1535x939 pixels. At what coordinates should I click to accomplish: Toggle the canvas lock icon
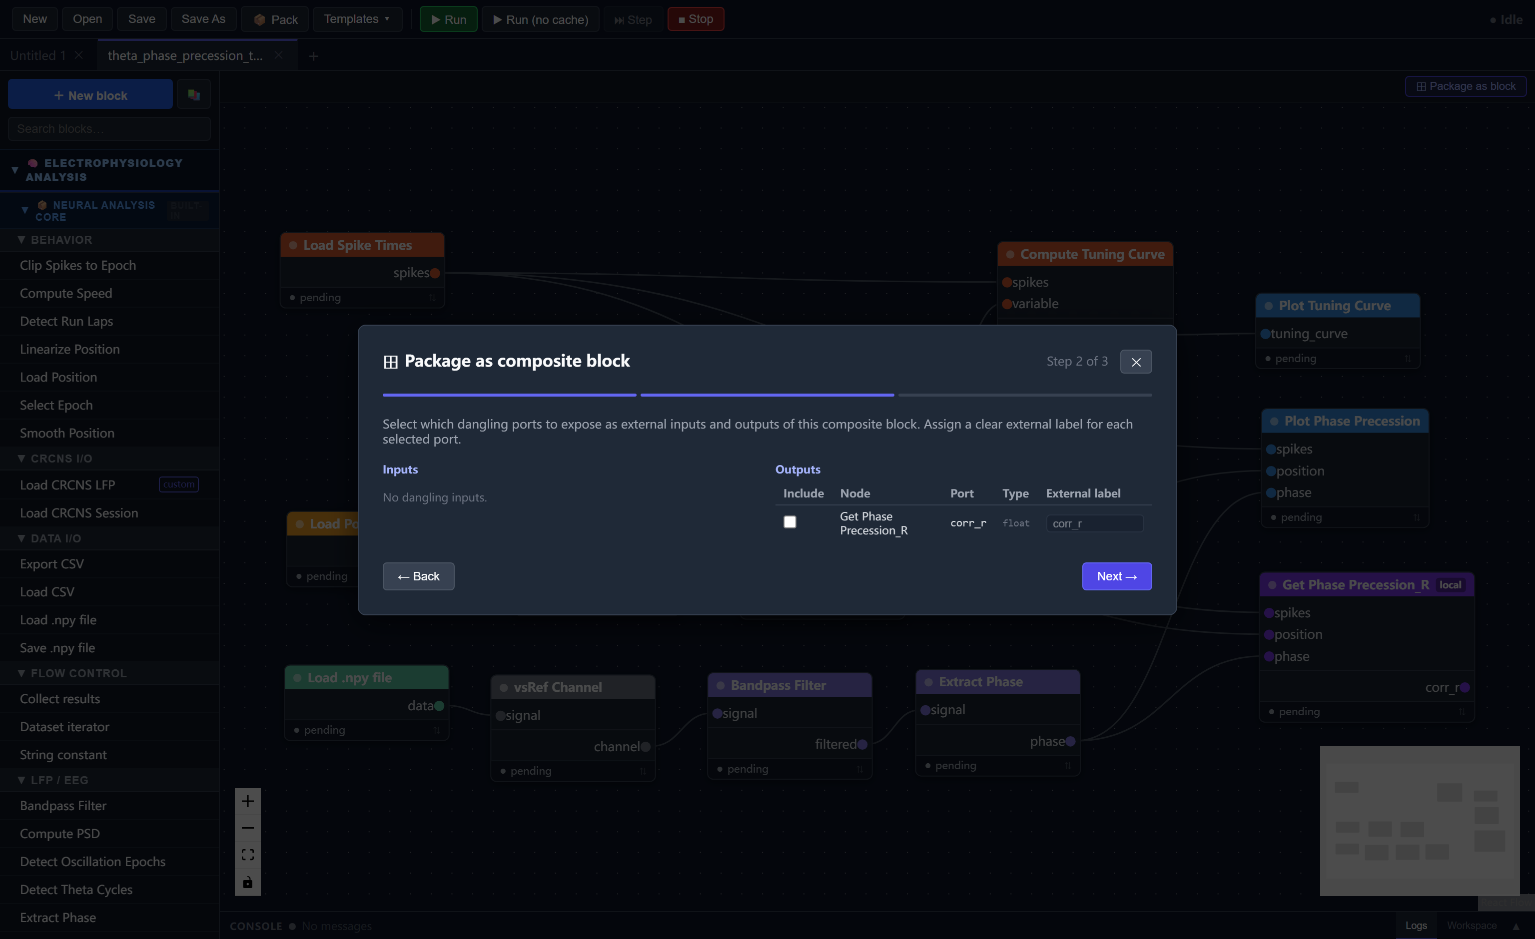pyautogui.click(x=247, y=883)
